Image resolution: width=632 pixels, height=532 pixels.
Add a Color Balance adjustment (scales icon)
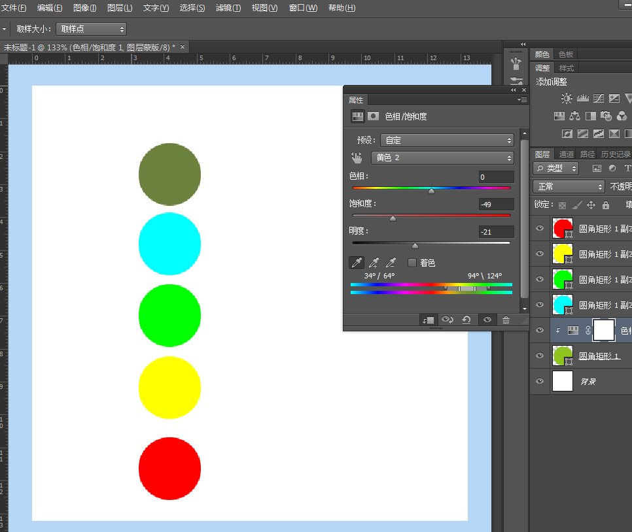575,116
